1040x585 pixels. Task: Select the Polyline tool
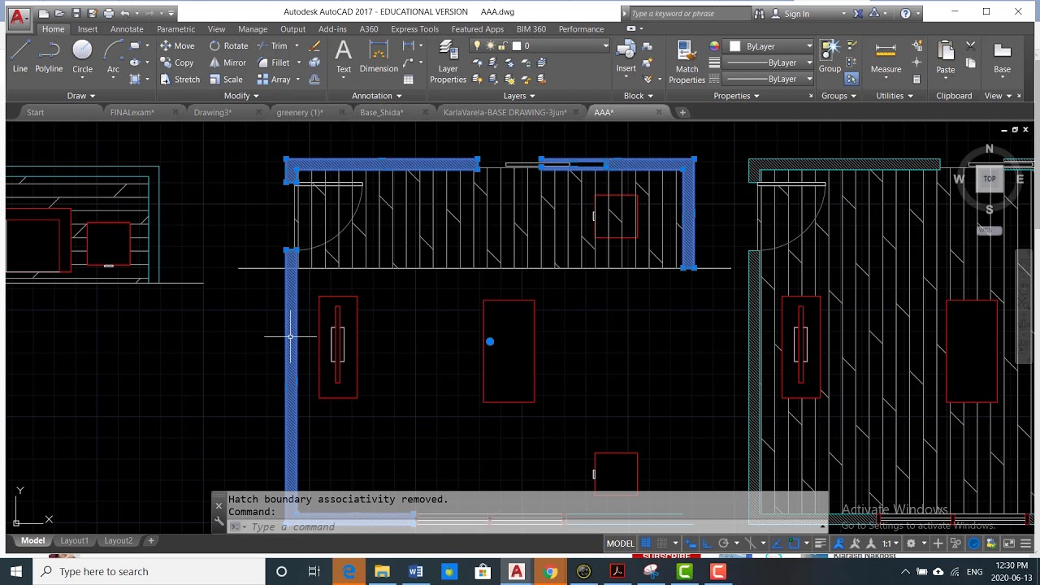pyautogui.click(x=49, y=57)
